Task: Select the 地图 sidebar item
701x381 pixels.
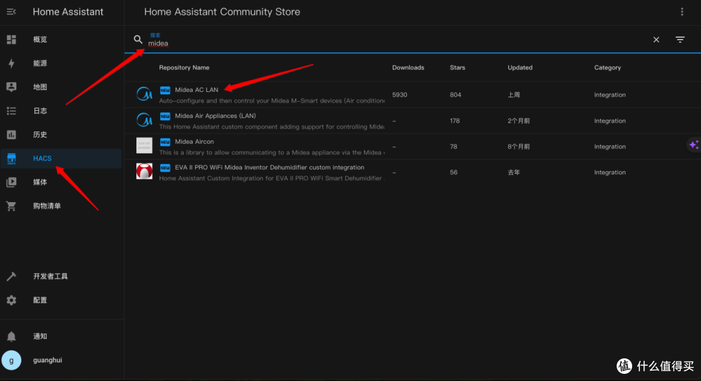Action: pos(62,87)
